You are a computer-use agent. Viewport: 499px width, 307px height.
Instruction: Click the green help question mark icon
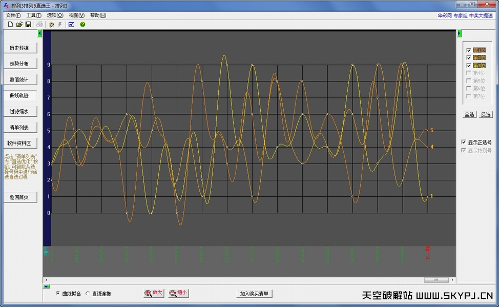[82, 24]
